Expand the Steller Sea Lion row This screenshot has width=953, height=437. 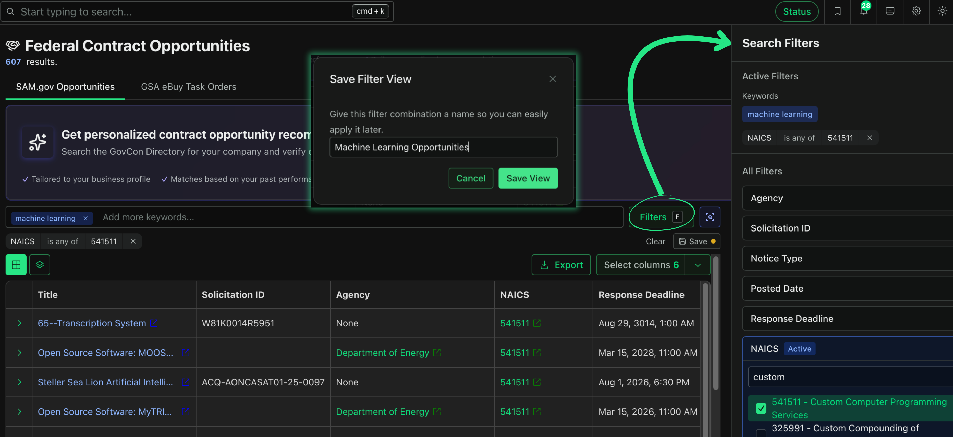(19, 382)
